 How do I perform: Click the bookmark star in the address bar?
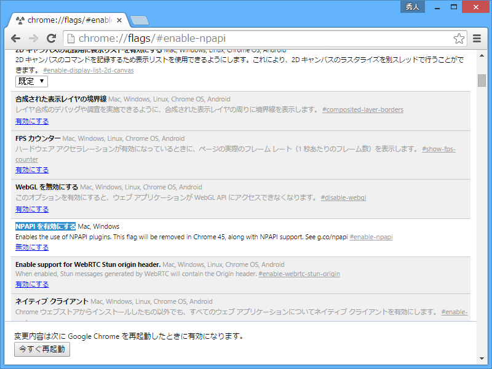click(459, 38)
